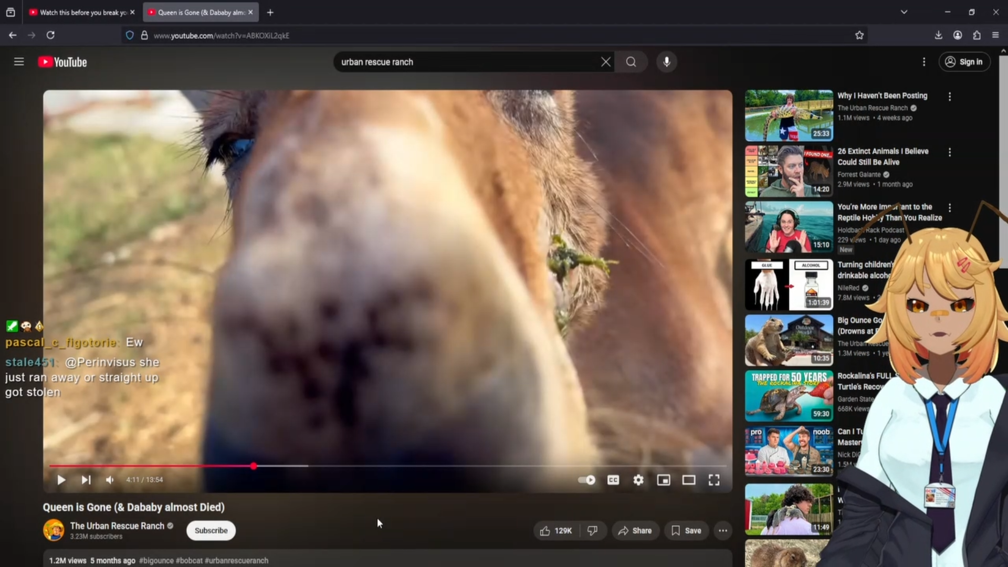Image resolution: width=1008 pixels, height=567 pixels.
Task: View site security padlock info
Action: (x=144, y=35)
